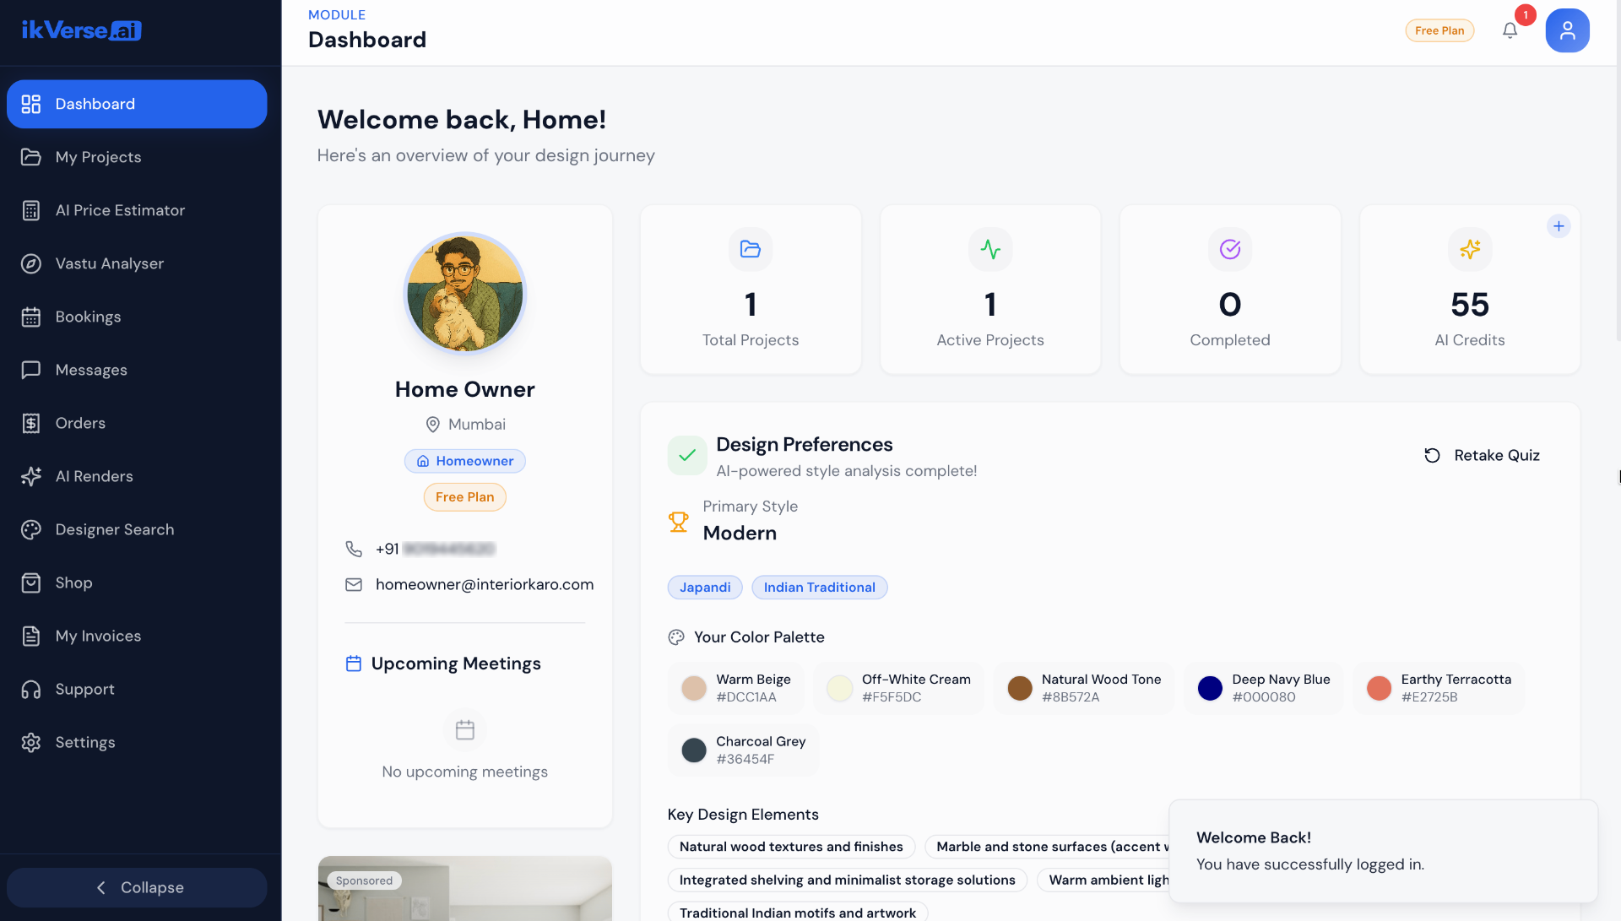
Task: Click the Completed checkmark circle icon
Action: (x=1230, y=249)
